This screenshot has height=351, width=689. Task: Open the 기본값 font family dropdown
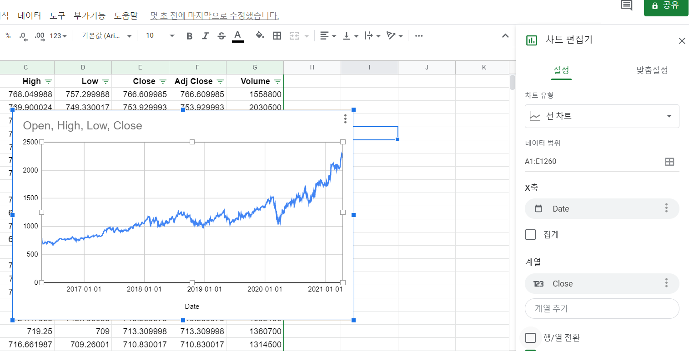click(107, 36)
